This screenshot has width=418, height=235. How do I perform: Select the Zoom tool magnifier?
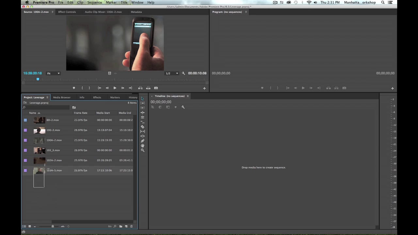coord(142,150)
